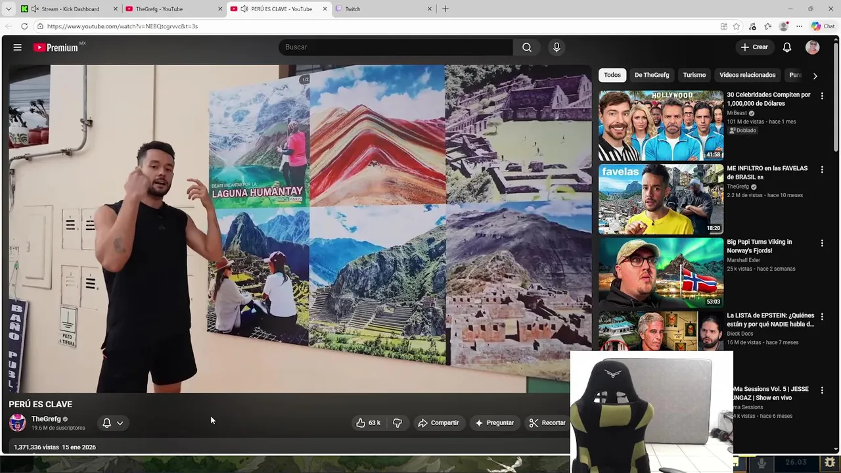The image size is (841, 473).
Task: Expand the subscription notification bell dropdown
Action: click(113, 423)
